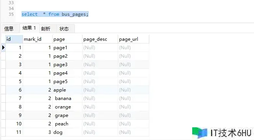The image size is (254, 140).
Task: Click the page_desc Null cell for page3
Action: (100, 65)
